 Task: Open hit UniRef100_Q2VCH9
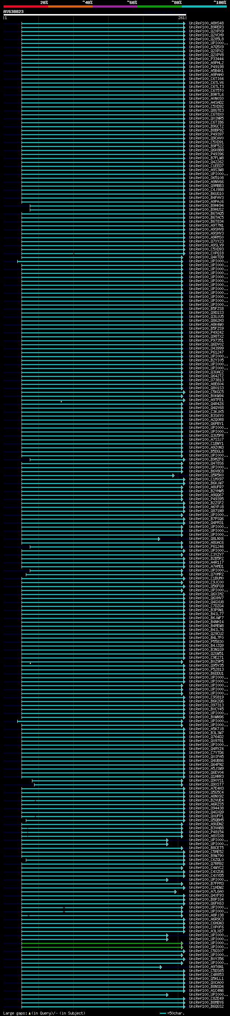tap(206, 35)
